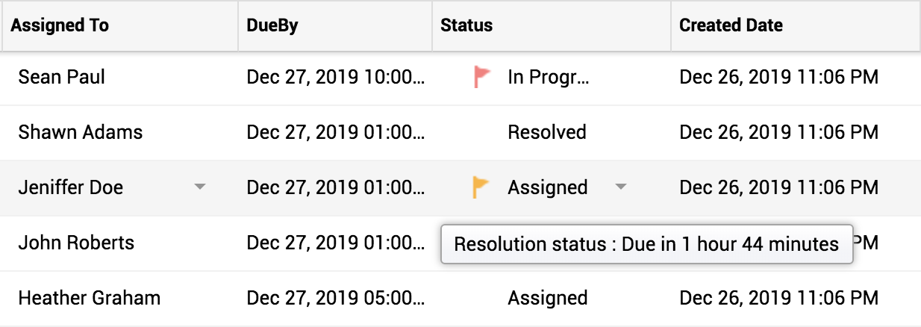Screen dimensions: 921x327
Task: Sort by the Assigned To column header
Action: (60, 25)
